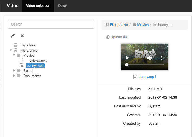Select the Documents folder label
This screenshot has height=137, width=192.
point(32,76)
